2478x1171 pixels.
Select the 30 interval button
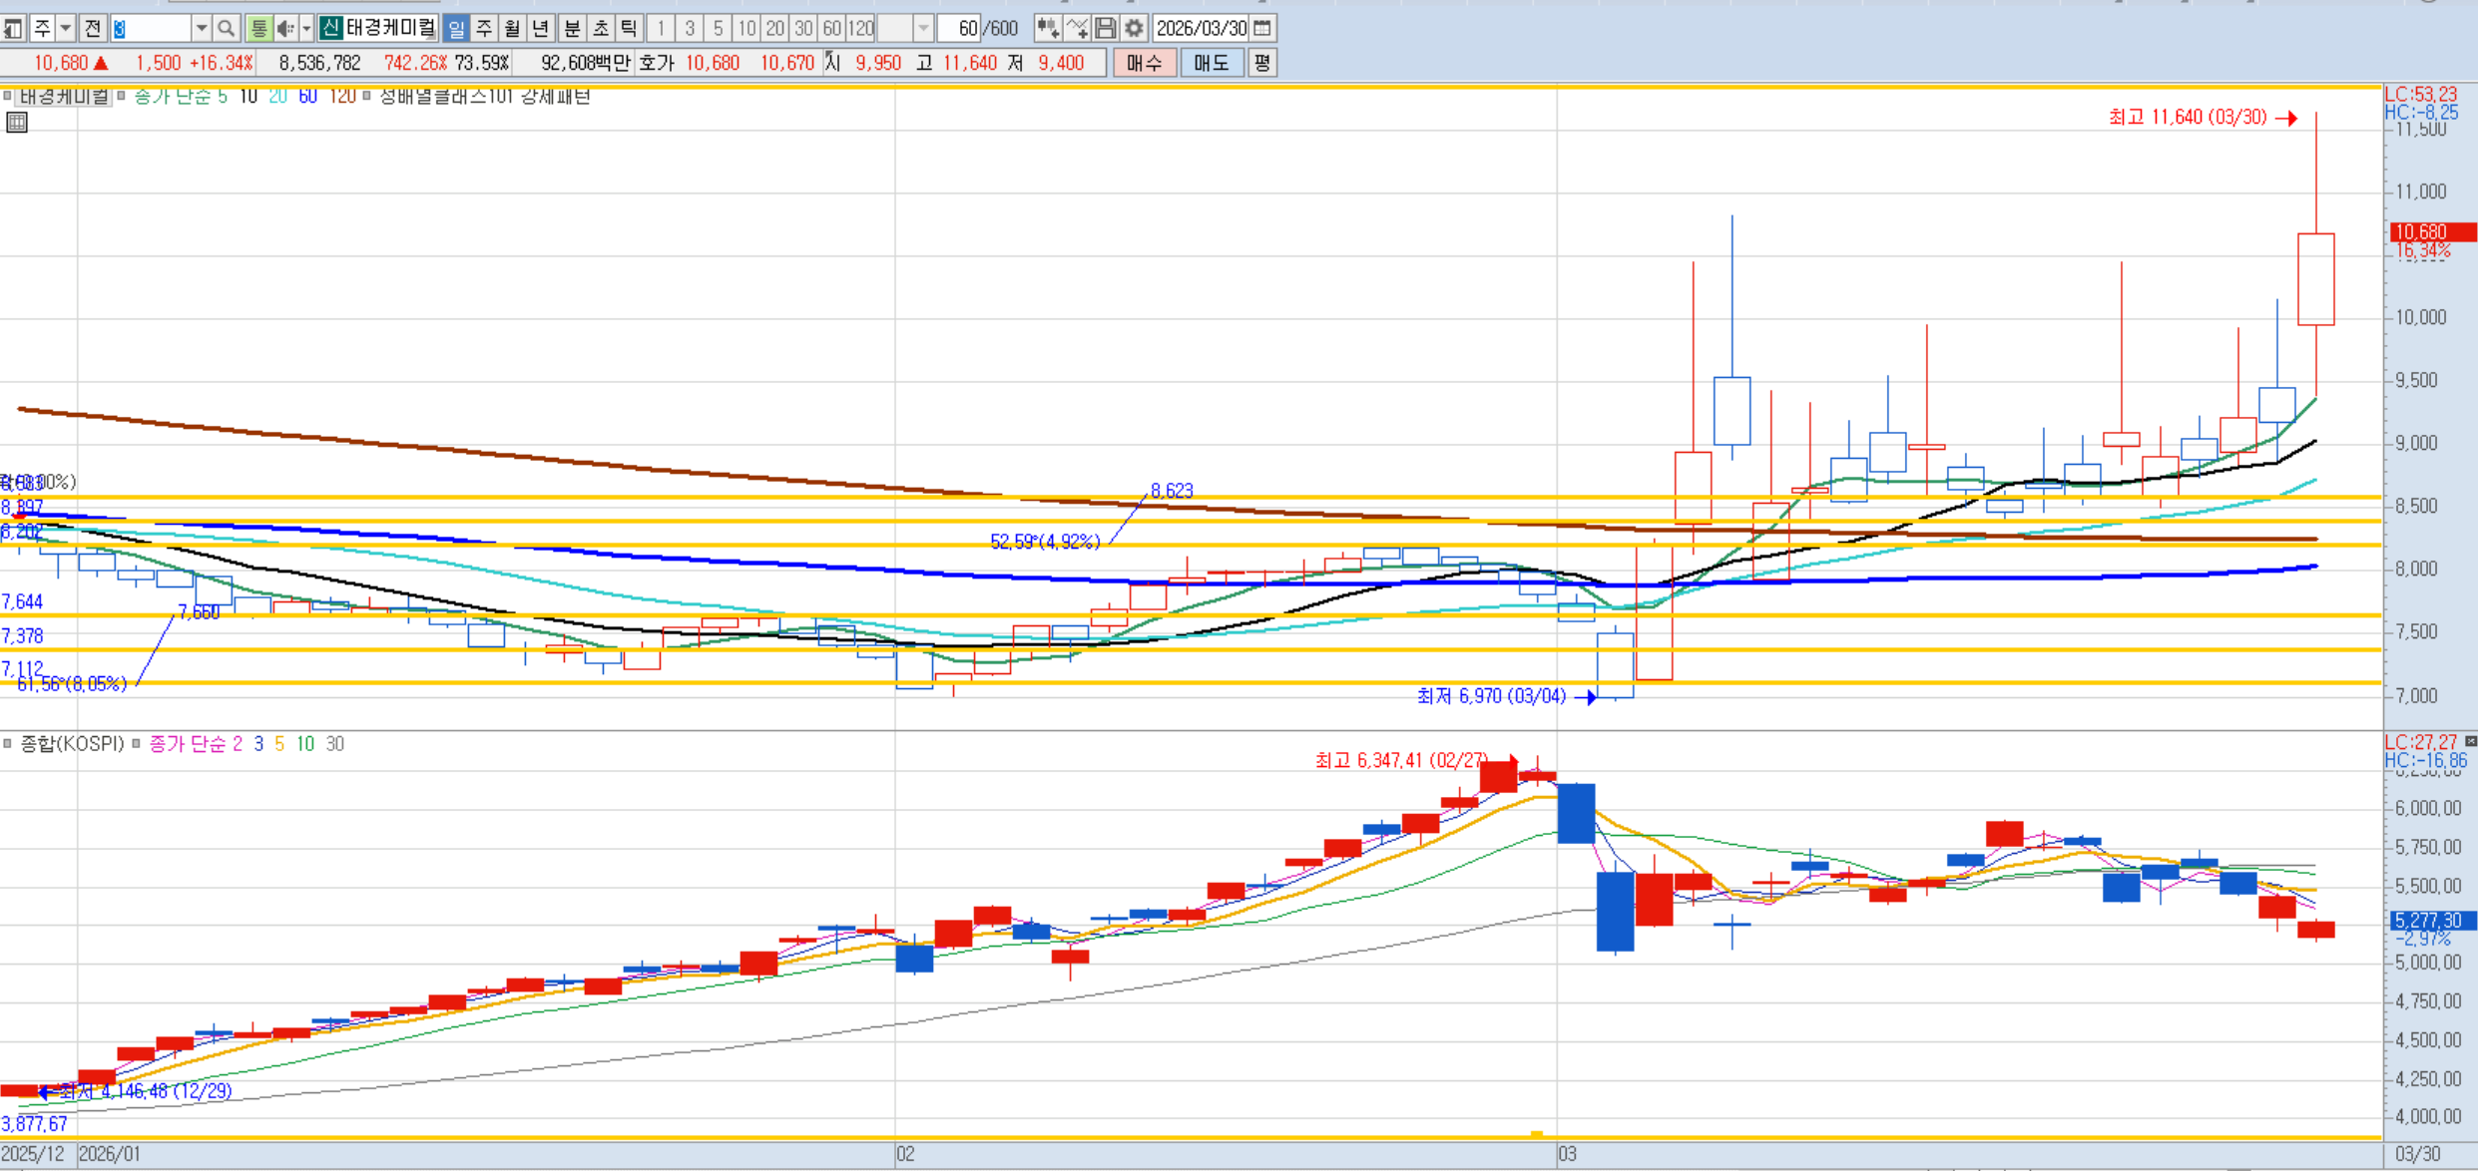point(803,29)
